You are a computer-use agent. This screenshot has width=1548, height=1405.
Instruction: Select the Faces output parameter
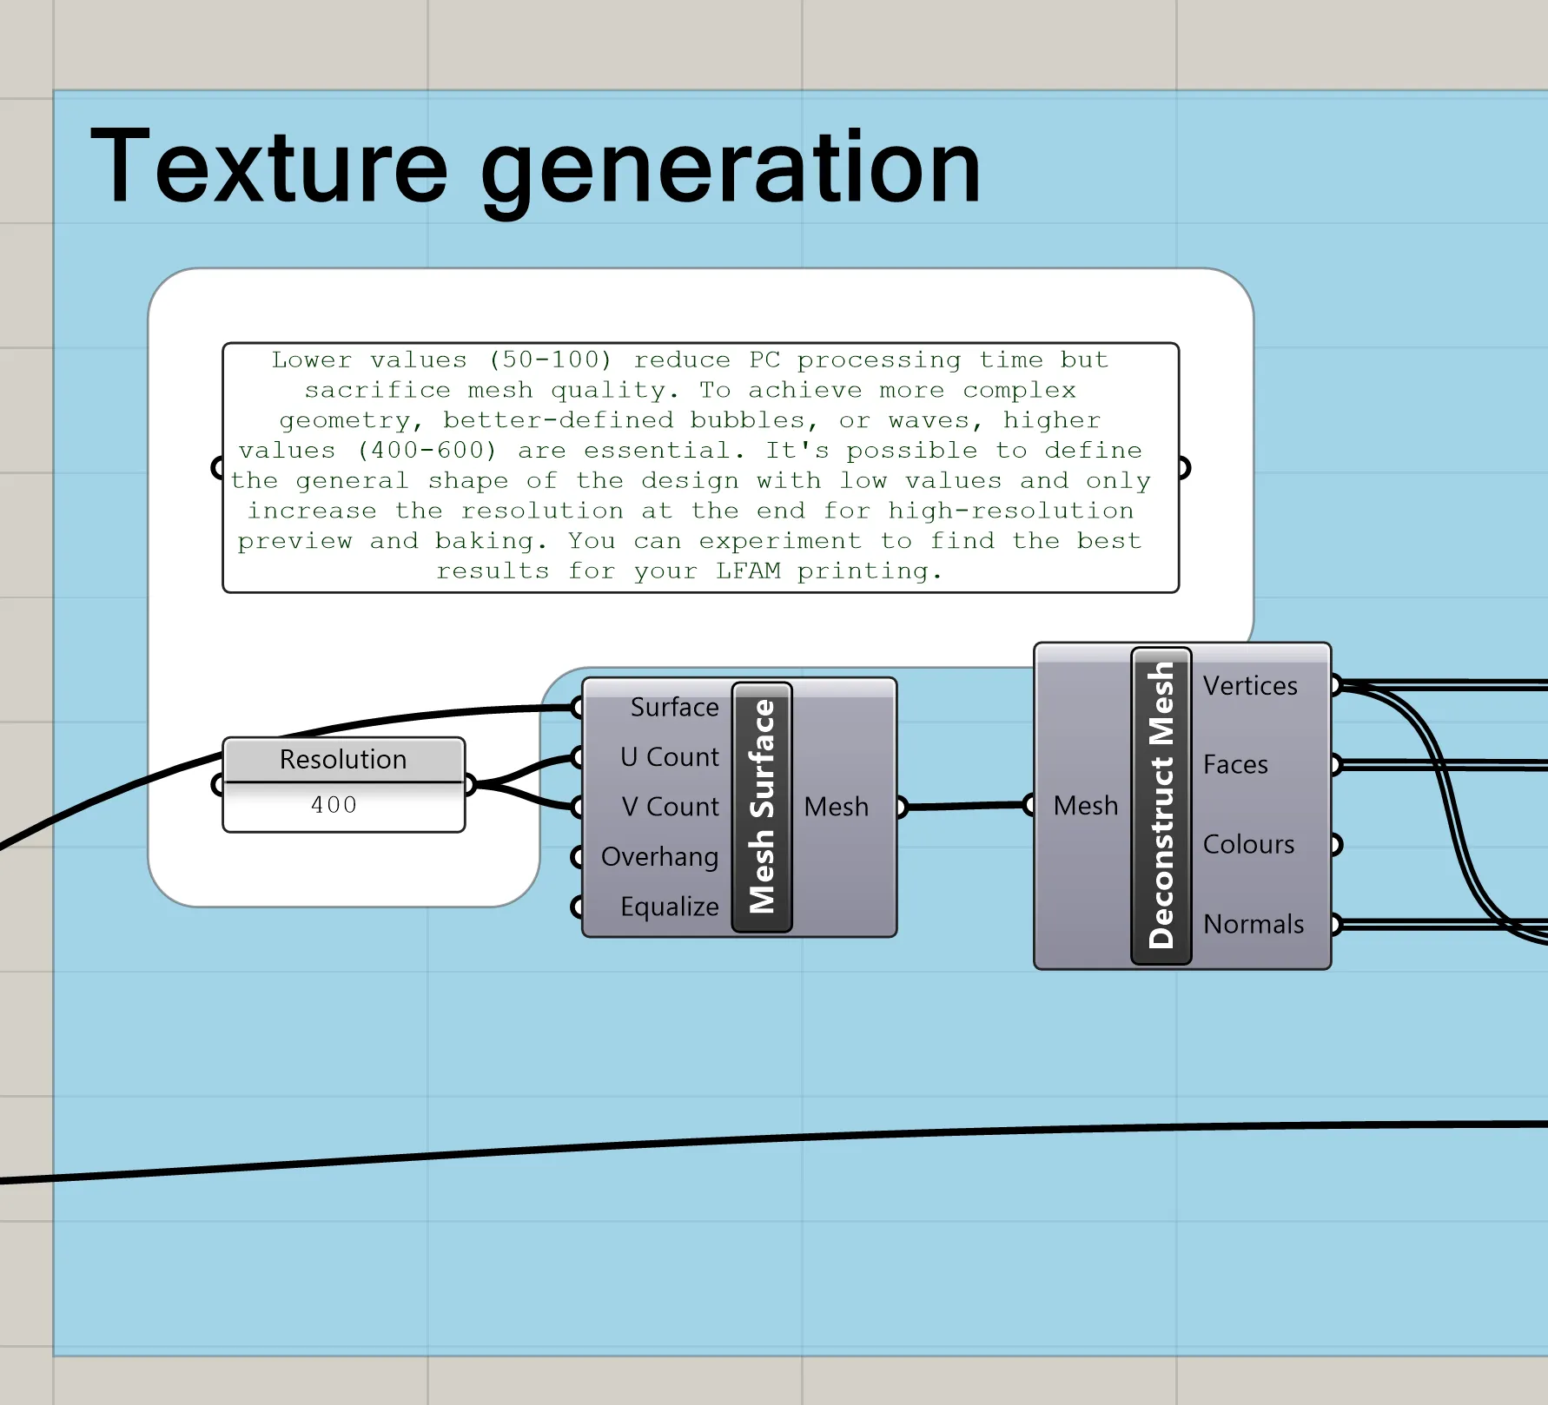tap(1235, 765)
